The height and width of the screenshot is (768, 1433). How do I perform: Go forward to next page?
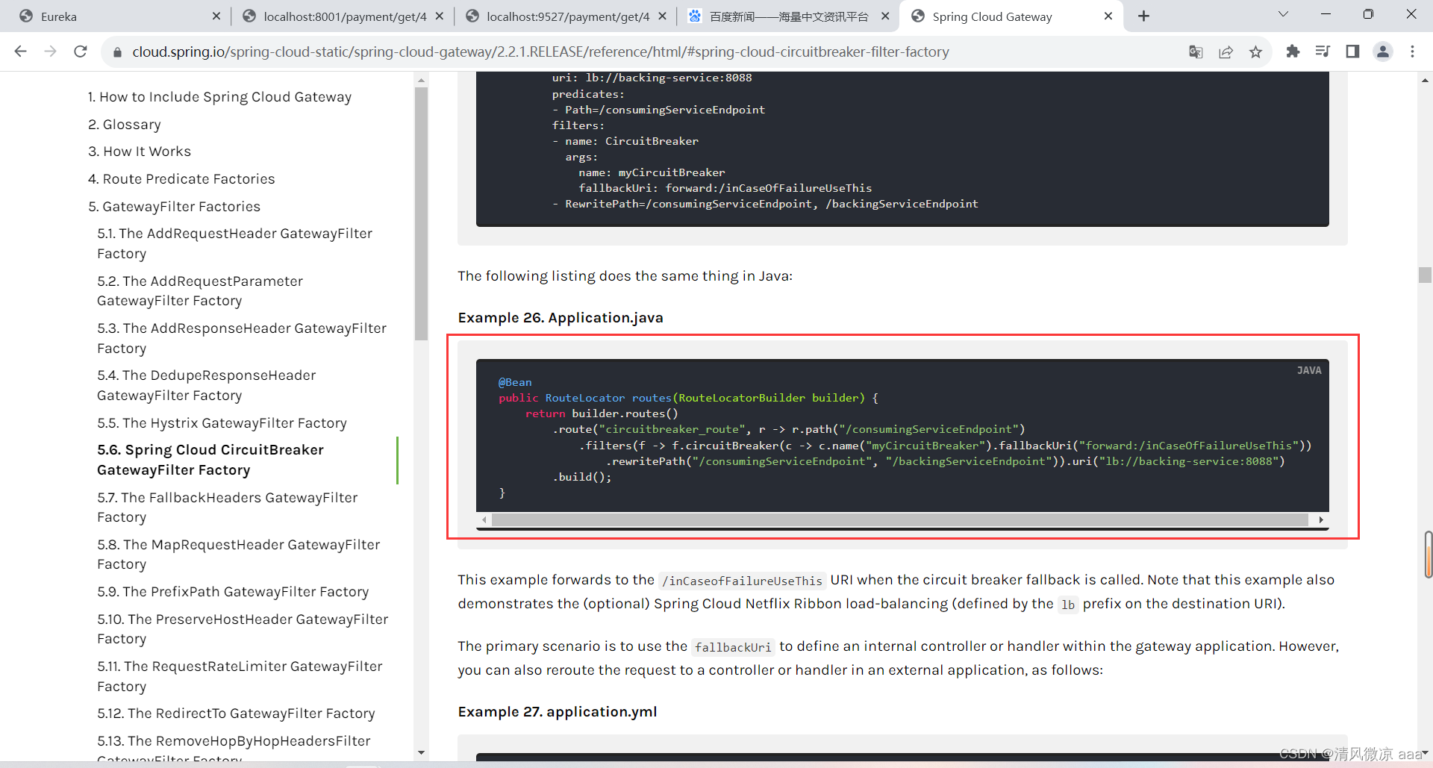coord(50,51)
